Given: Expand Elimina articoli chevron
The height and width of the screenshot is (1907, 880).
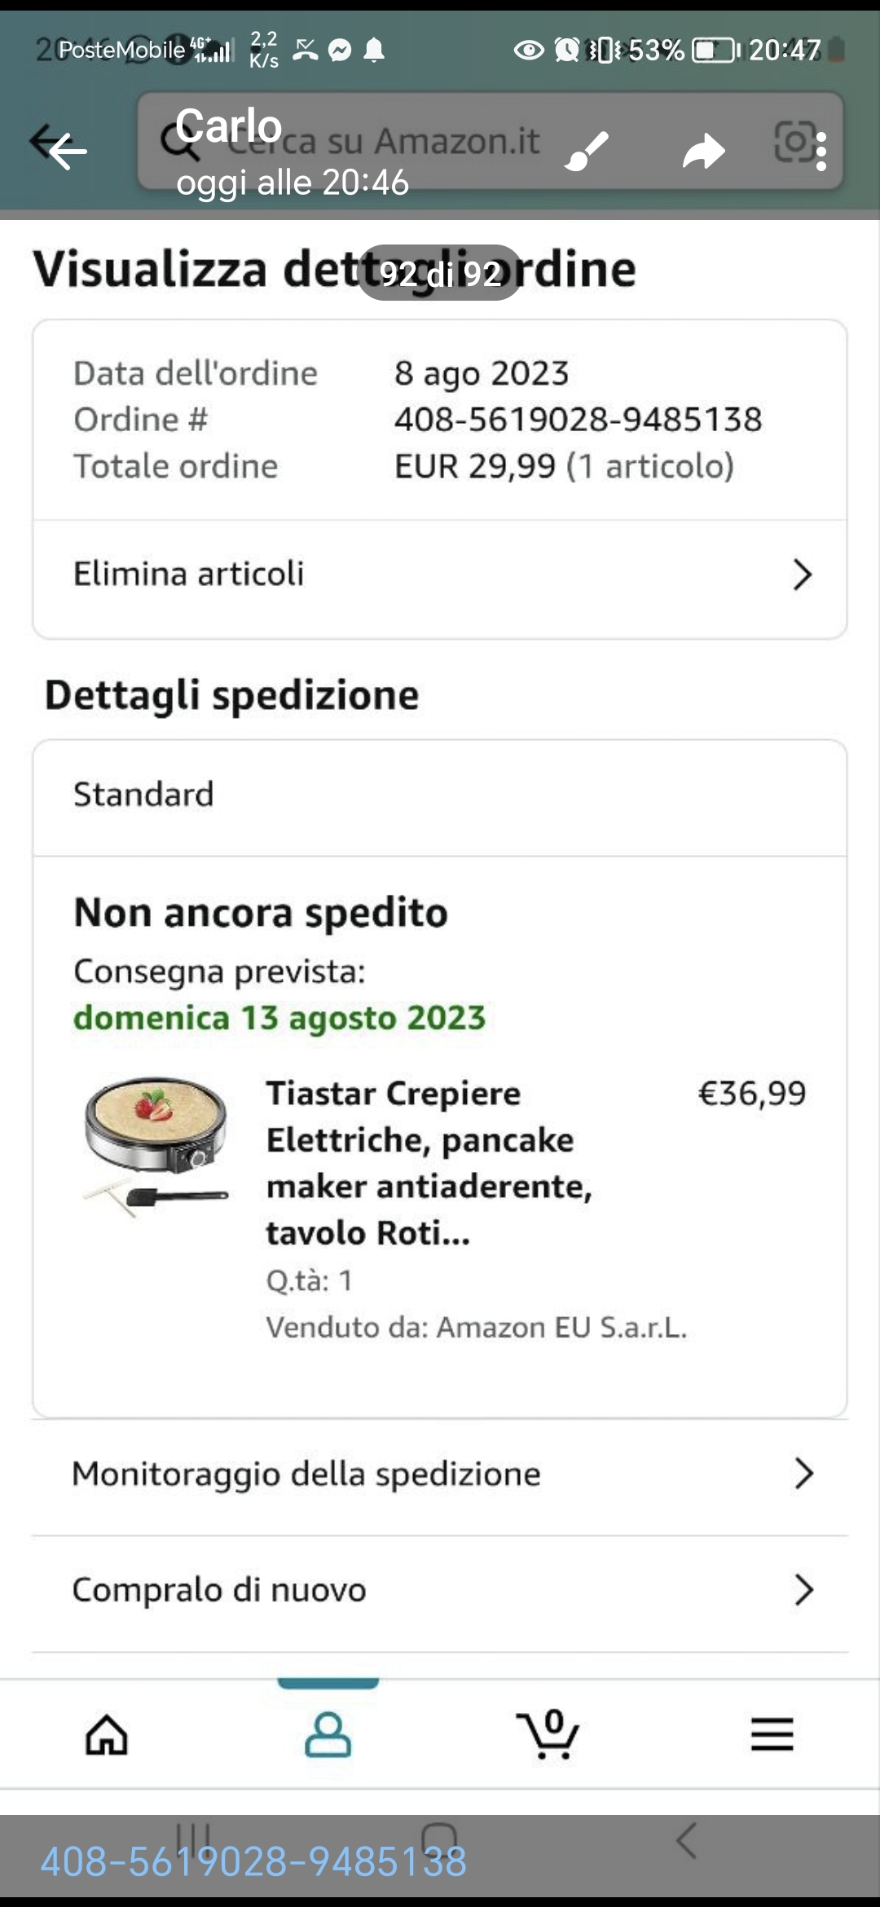Looking at the screenshot, I should 802,575.
